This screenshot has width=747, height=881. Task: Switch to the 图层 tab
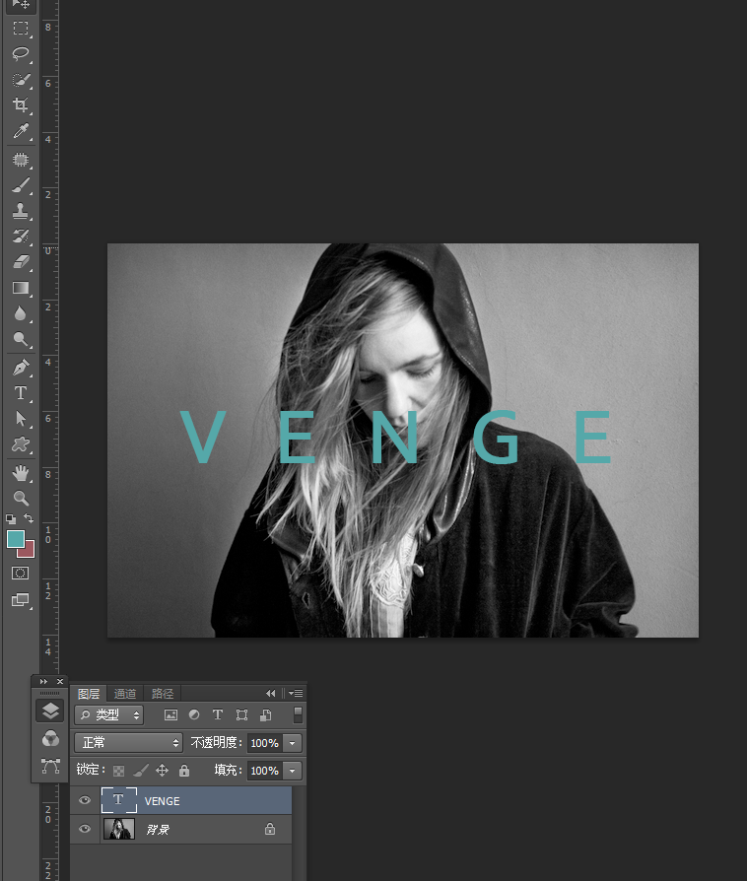pos(89,694)
